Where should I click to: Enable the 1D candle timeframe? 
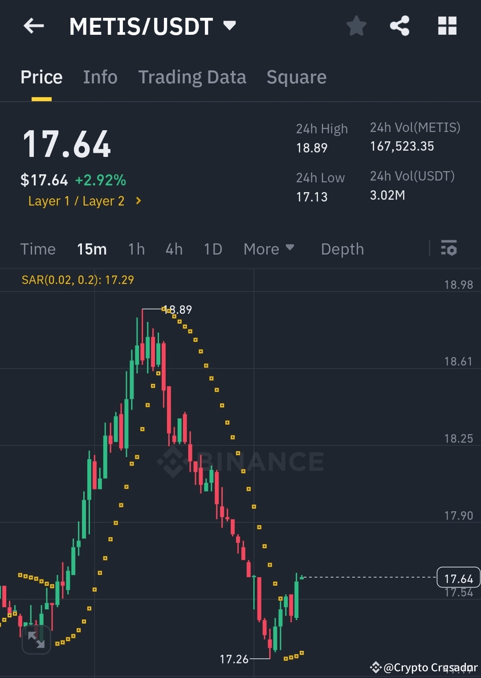click(212, 249)
